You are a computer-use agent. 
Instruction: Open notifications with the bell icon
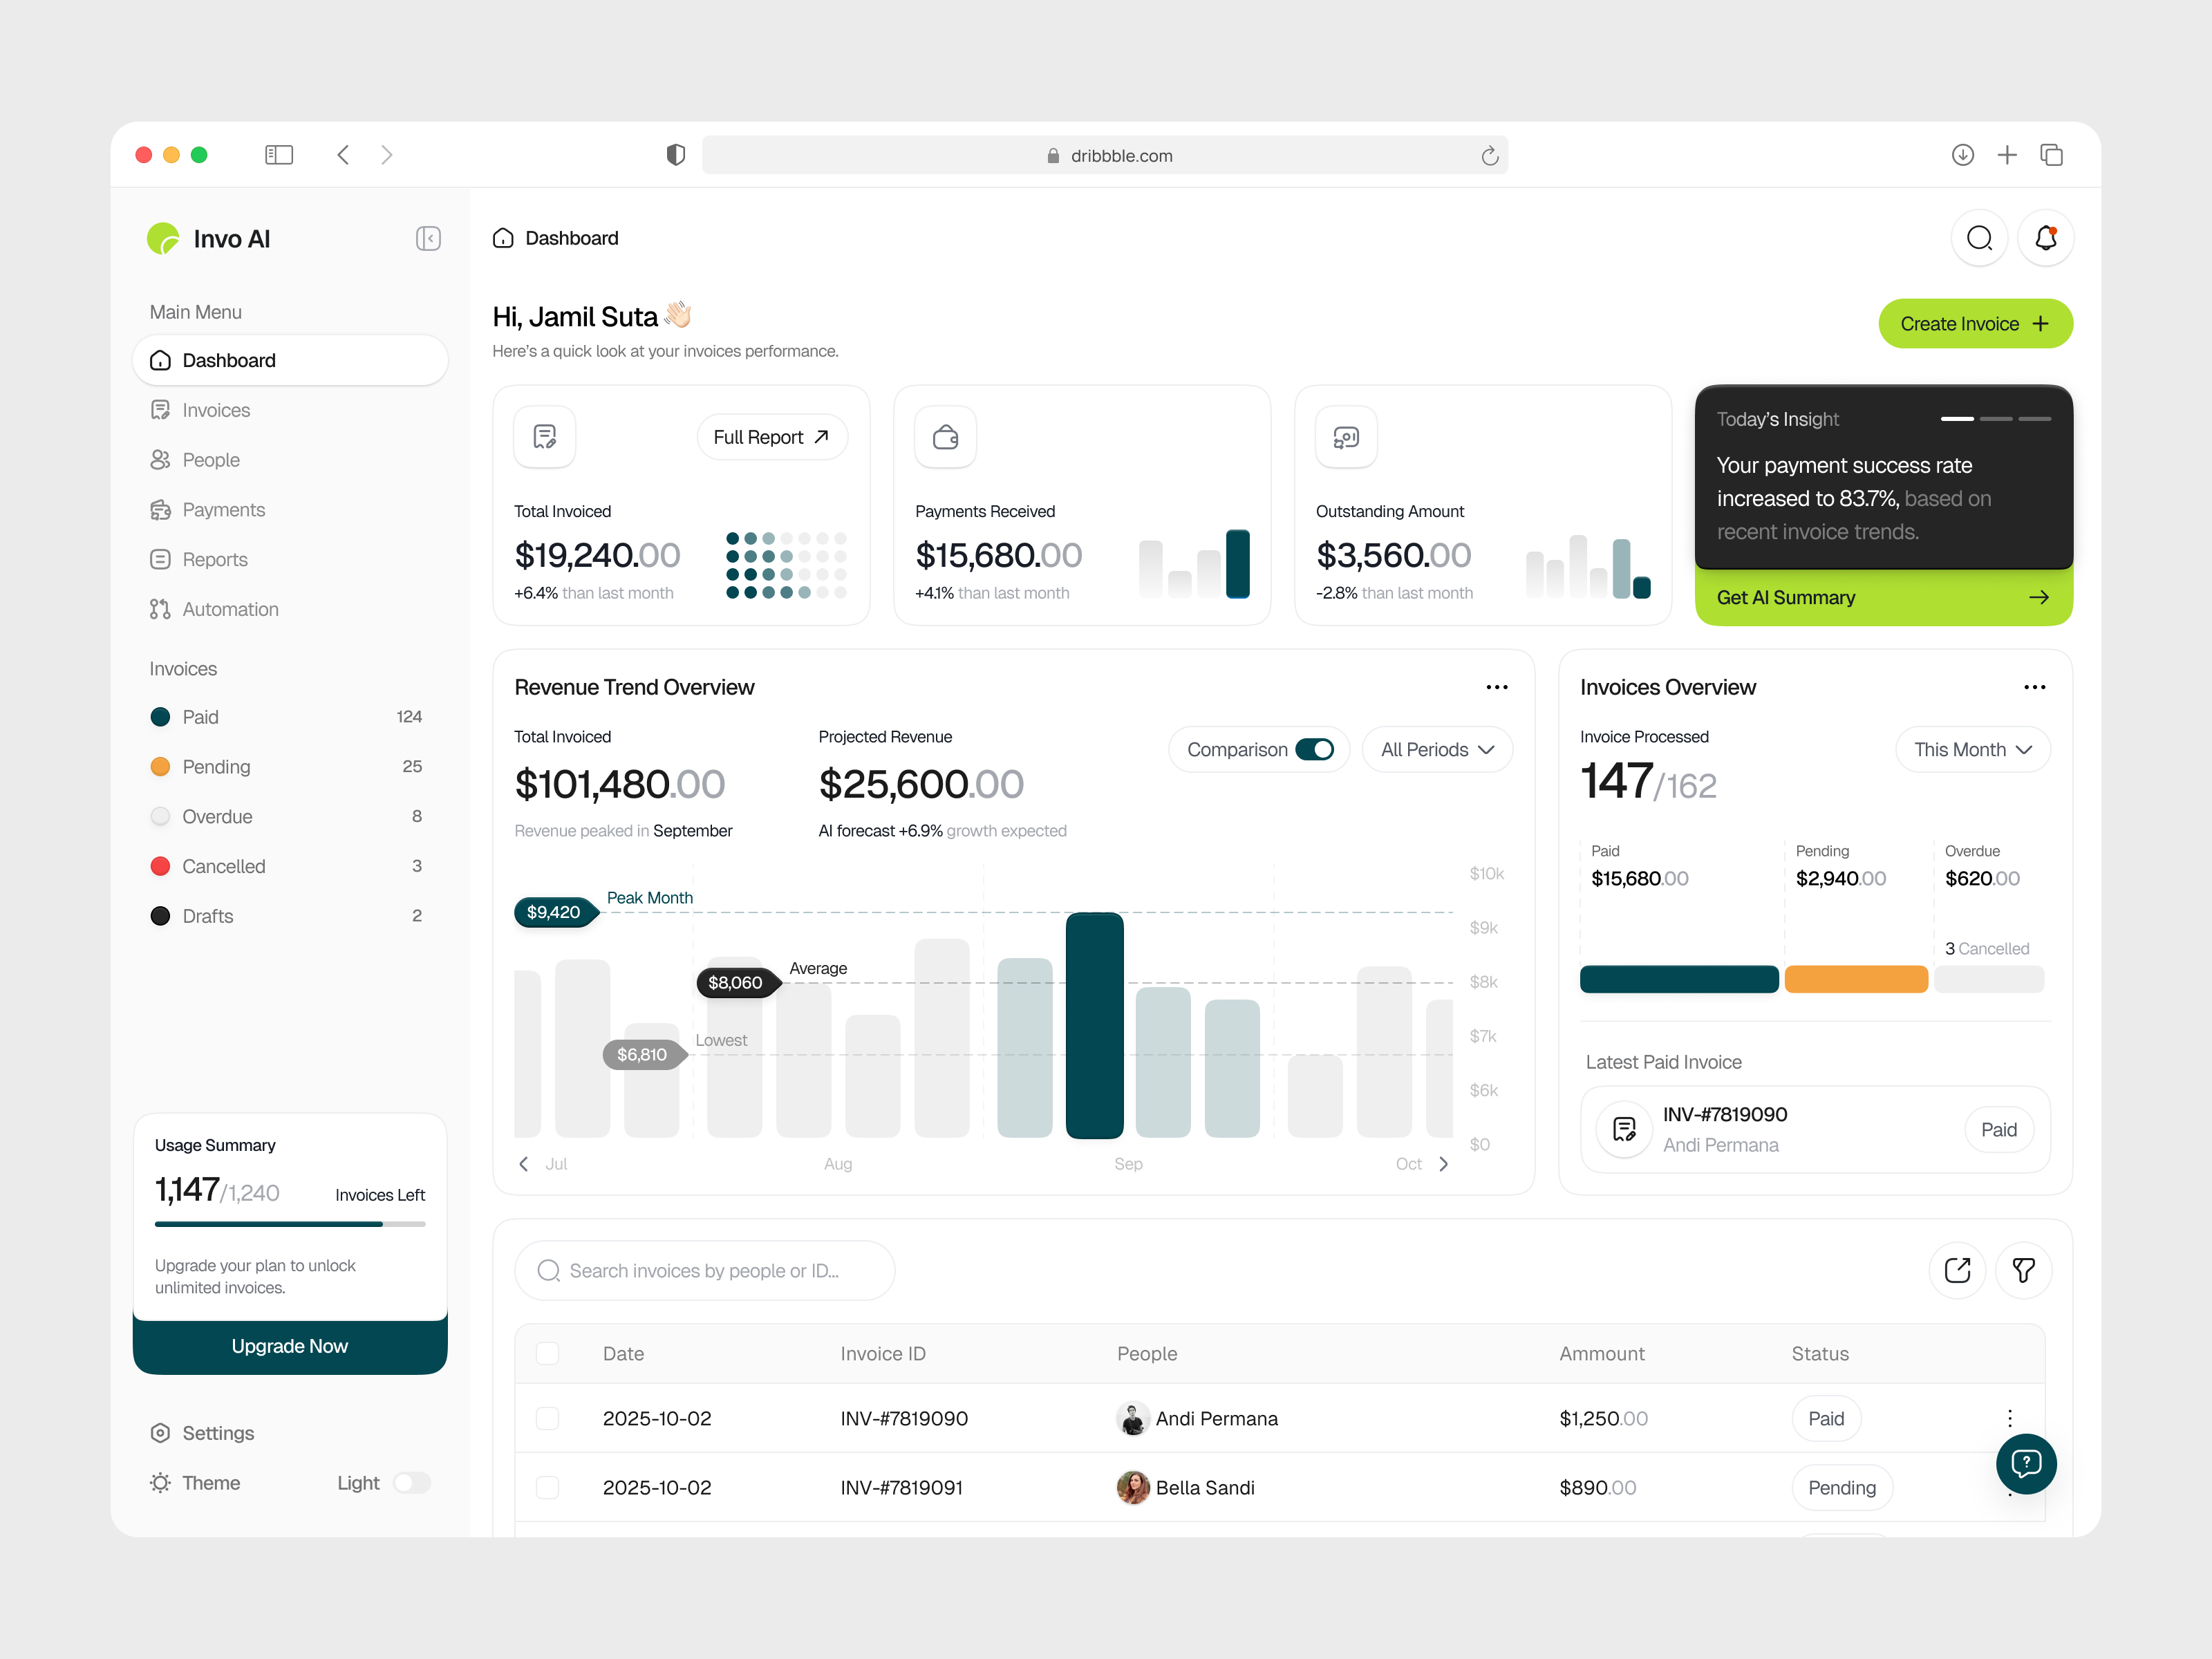point(2046,238)
